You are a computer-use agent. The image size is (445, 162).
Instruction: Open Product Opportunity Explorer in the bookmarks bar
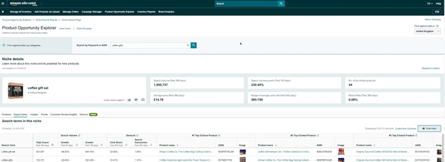120,12
